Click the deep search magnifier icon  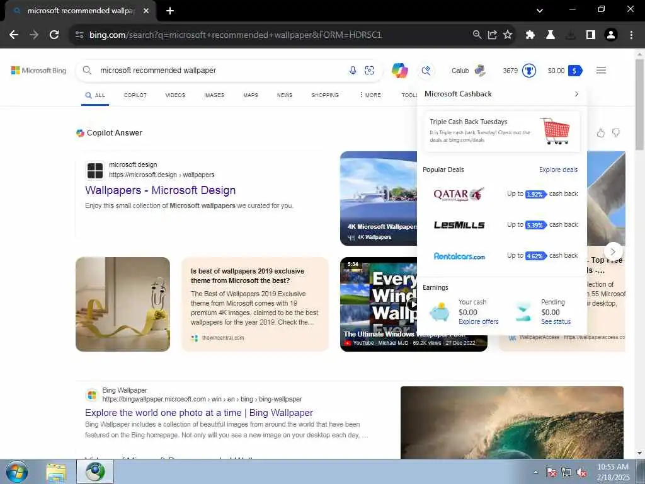pos(426,71)
